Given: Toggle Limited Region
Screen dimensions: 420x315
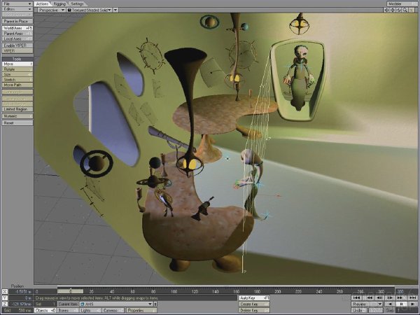Looking at the screenshot, I should pyautogui.click(x=17, y=109).
